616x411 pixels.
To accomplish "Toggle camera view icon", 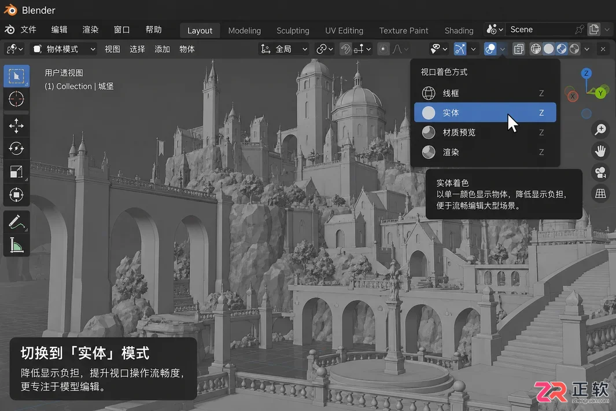I will (600, 173).
